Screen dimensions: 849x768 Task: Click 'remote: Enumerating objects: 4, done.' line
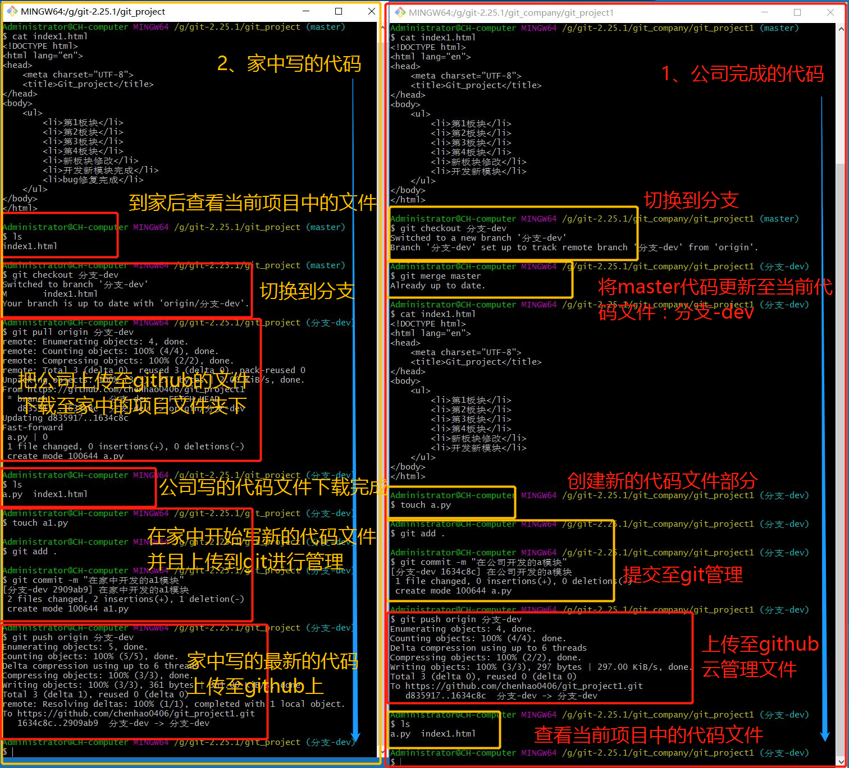[x=95, y=342]
